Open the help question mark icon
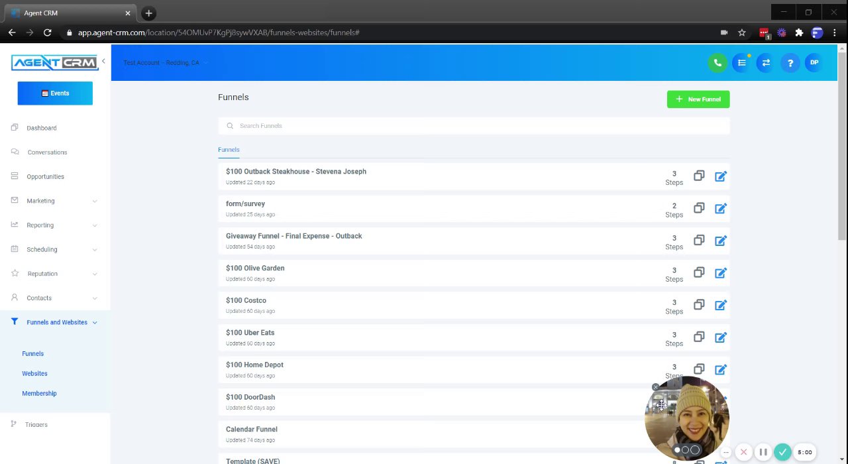848x464 pixels. [x=790, y=63]
